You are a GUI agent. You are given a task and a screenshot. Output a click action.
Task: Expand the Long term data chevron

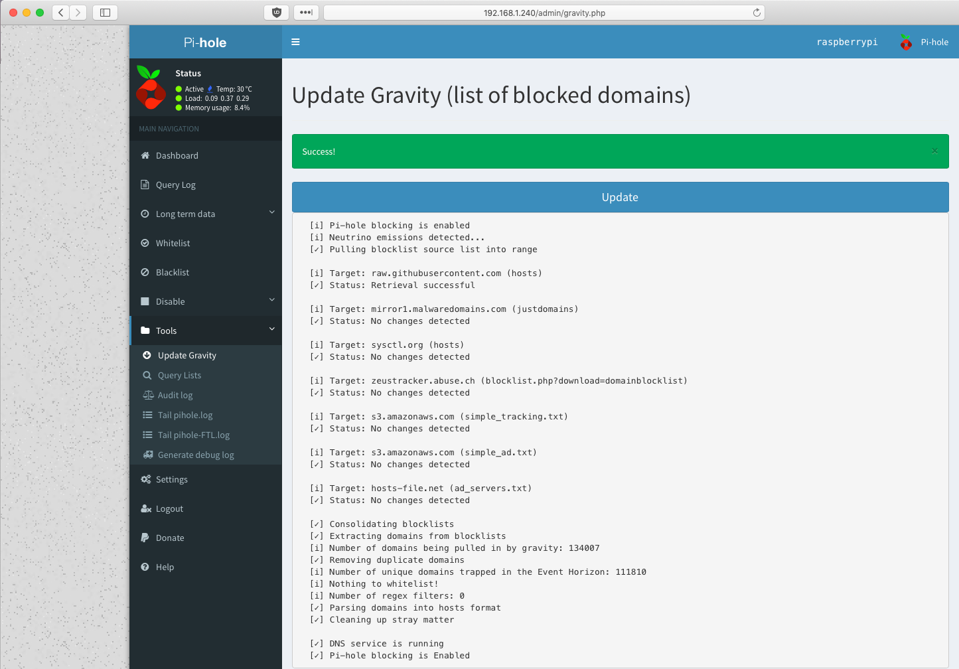pyautogui.click(x=271, y=212)
